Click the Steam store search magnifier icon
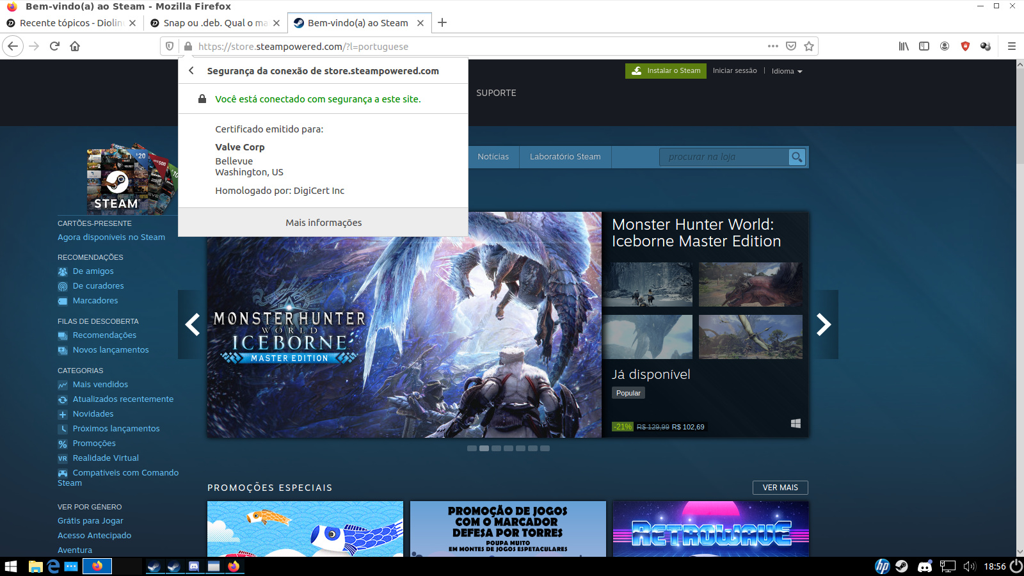The height and width of the screenshot is (576, 1024). click(x=797, y=157)
